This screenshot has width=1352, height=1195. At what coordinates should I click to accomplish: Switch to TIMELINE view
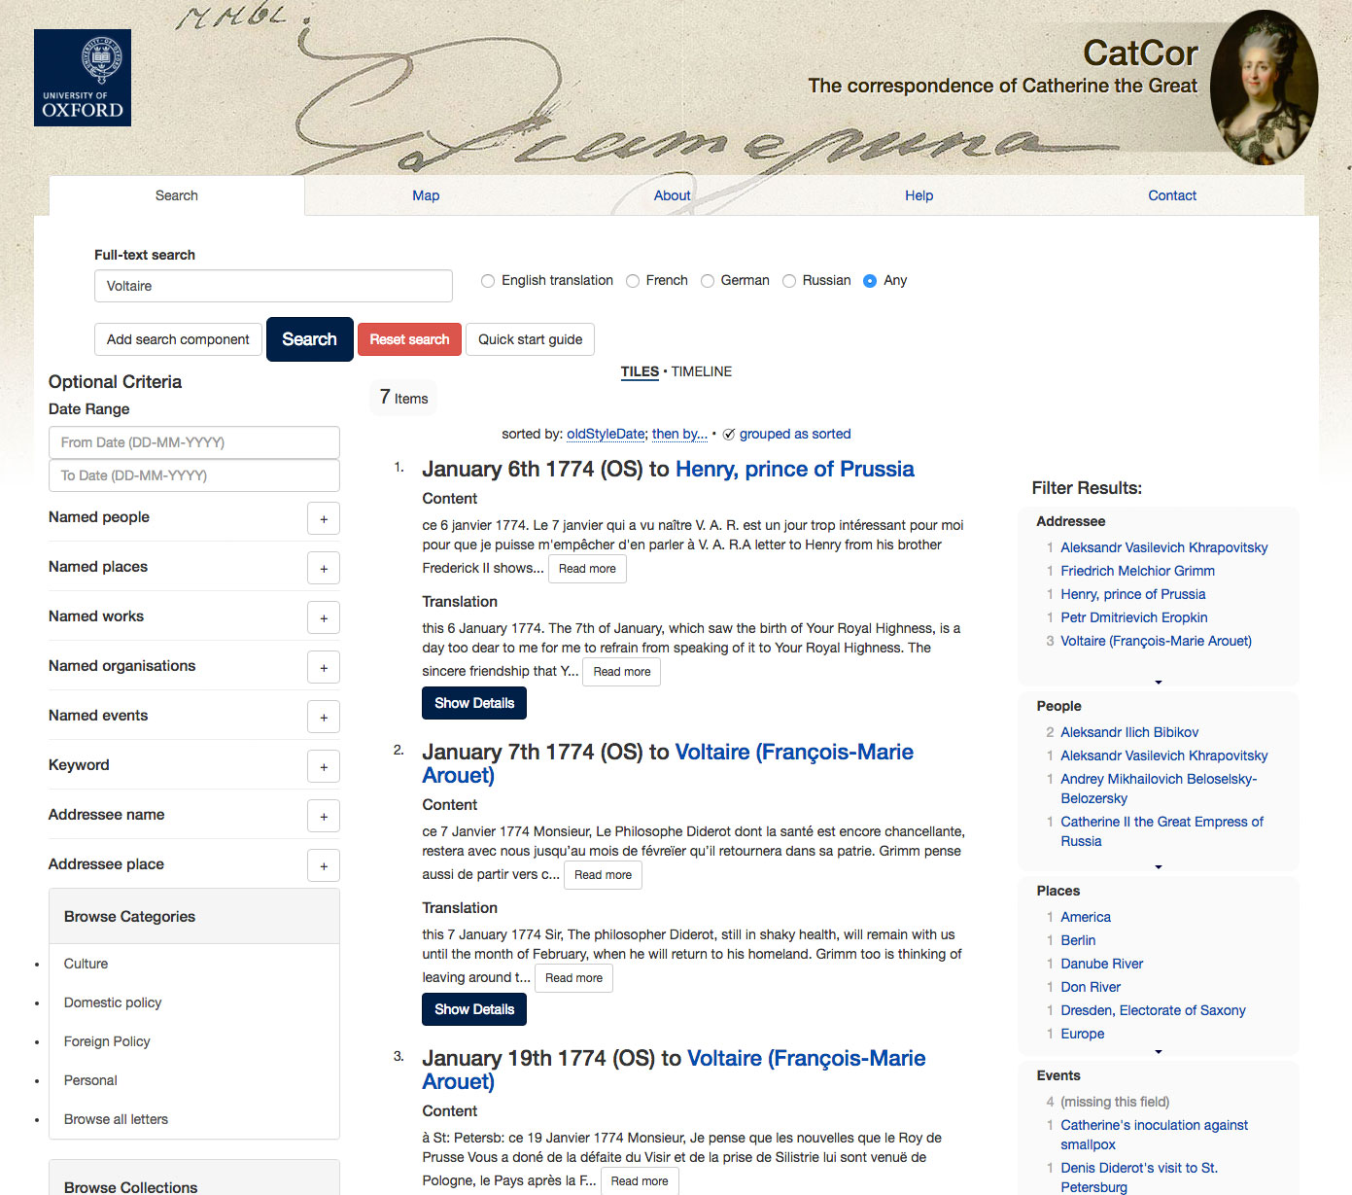click(x=702, y=371)
